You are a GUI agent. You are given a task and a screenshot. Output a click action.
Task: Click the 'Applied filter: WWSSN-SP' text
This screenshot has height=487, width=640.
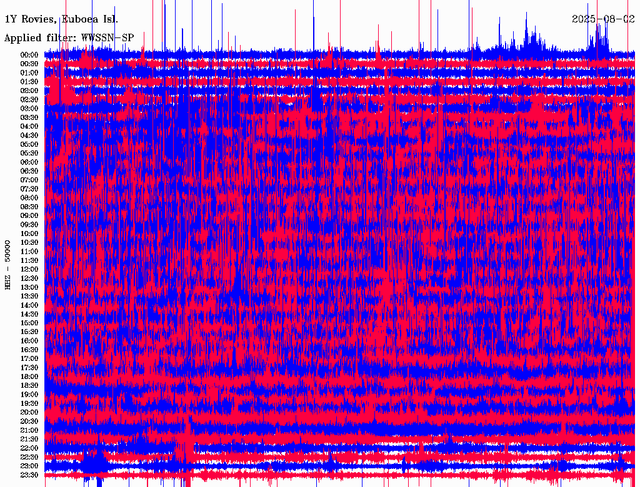[69, 38]
